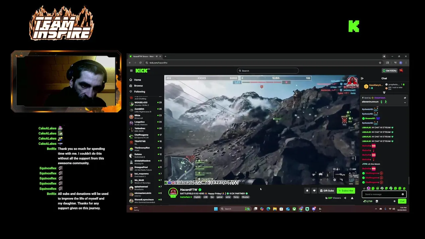Click the HazardFTW channel name

click(189, 190)
